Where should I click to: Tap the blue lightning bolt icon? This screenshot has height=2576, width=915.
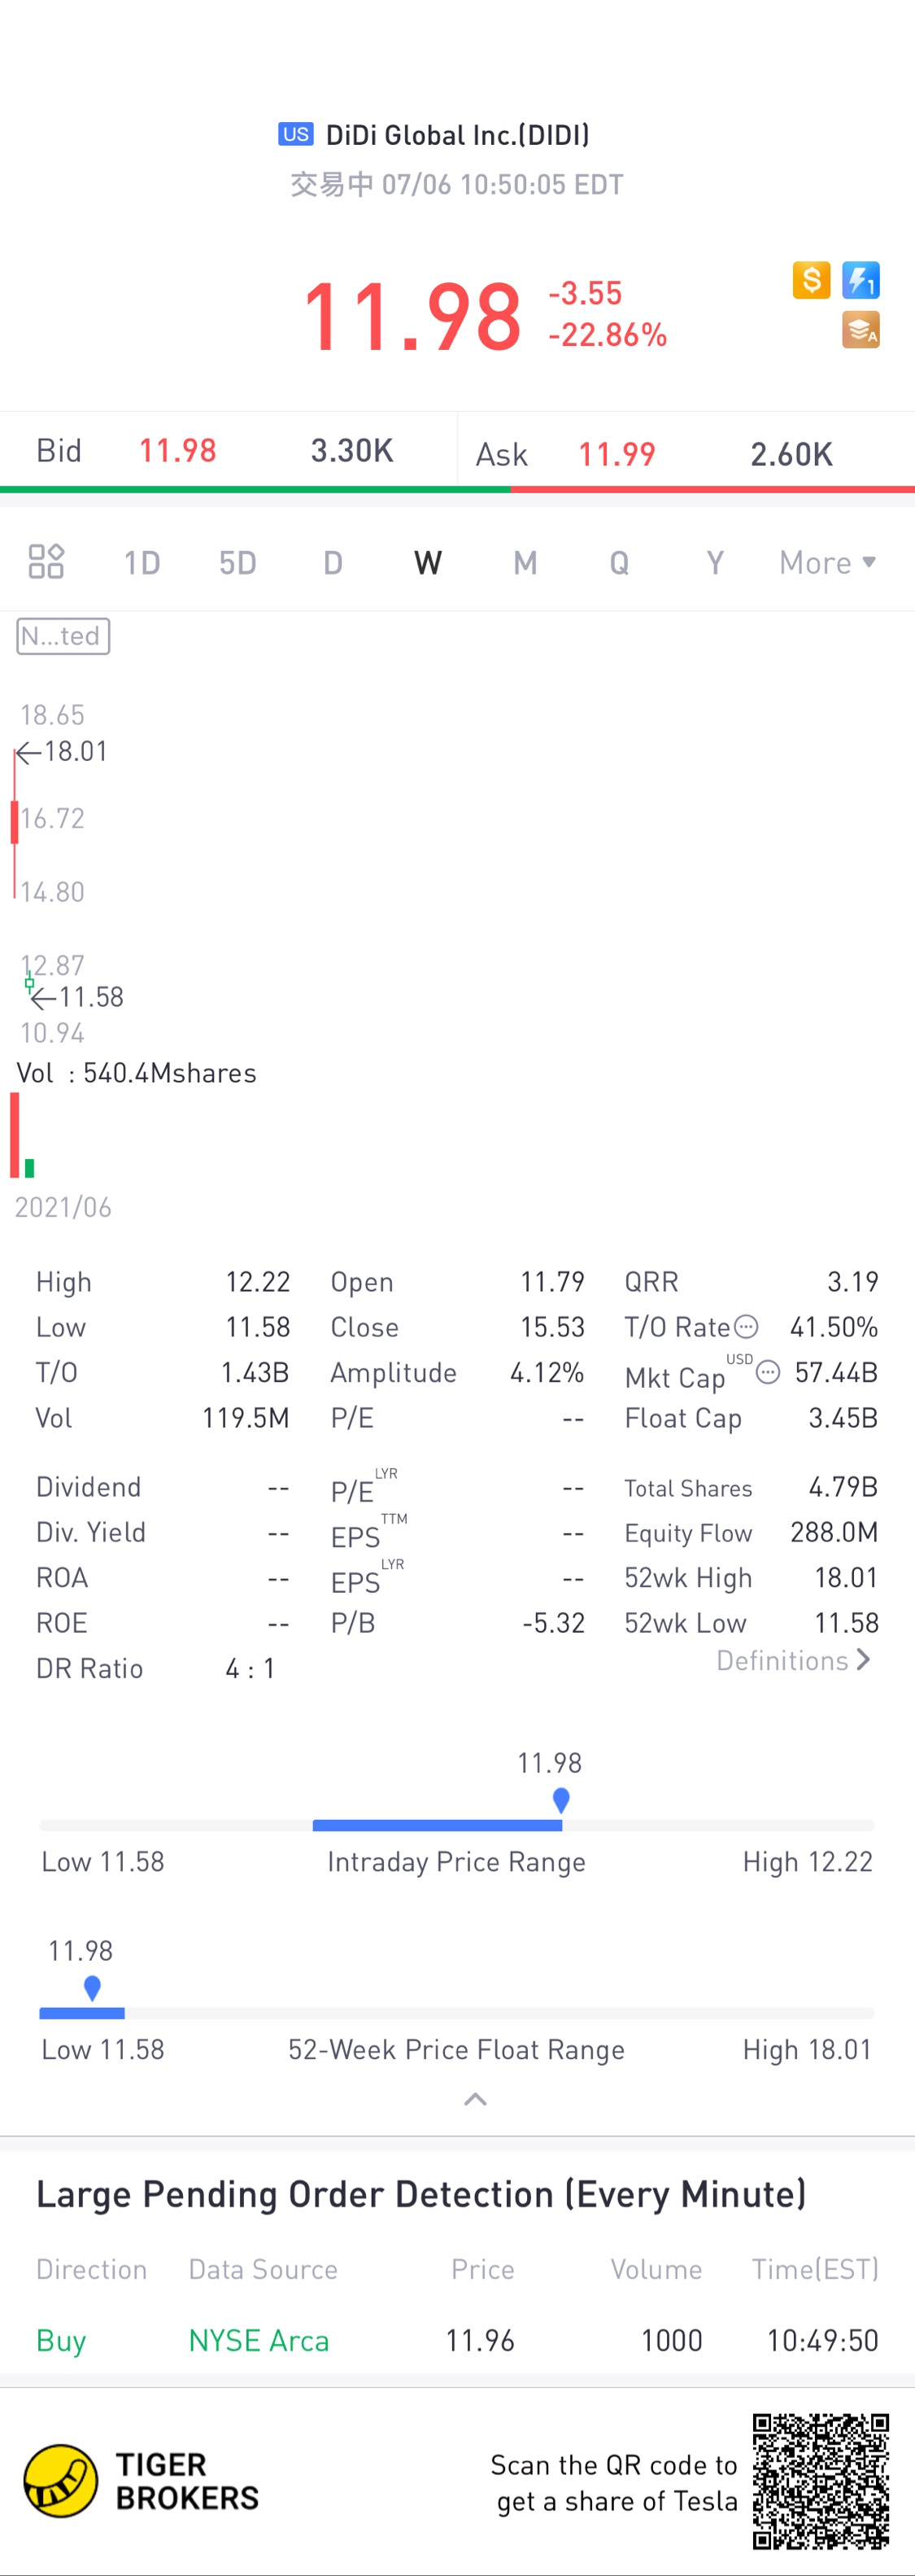coord(860,280)
